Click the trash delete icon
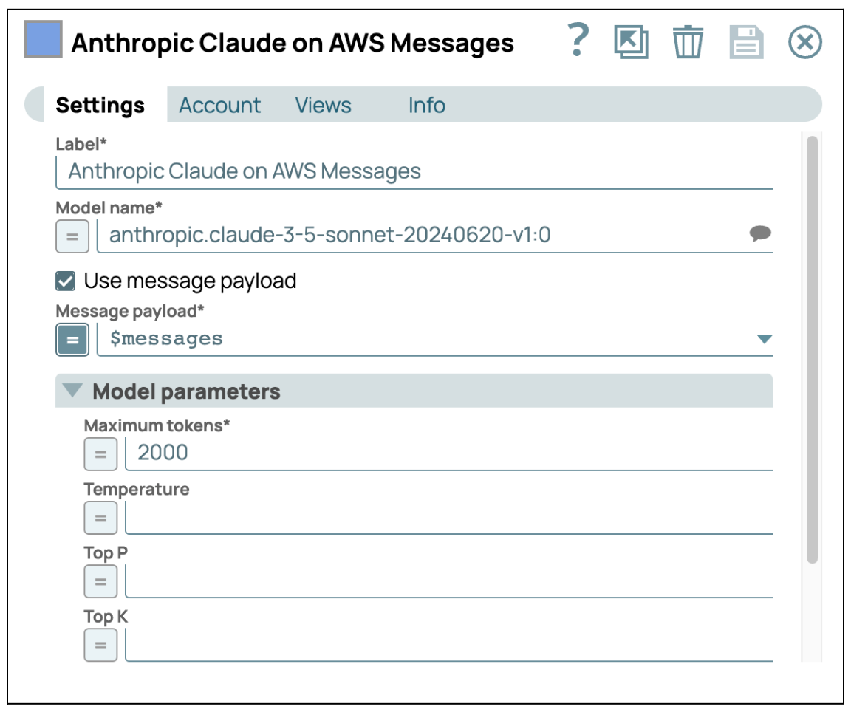Viewport: 851px width, 712px height. click(688, 42)
